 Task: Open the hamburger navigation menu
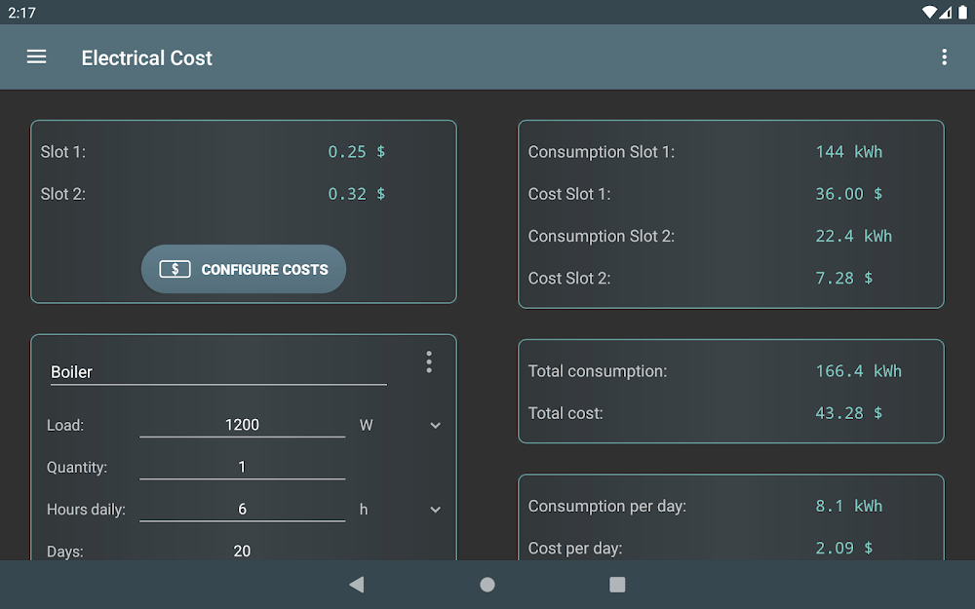(x=36, y=57)
